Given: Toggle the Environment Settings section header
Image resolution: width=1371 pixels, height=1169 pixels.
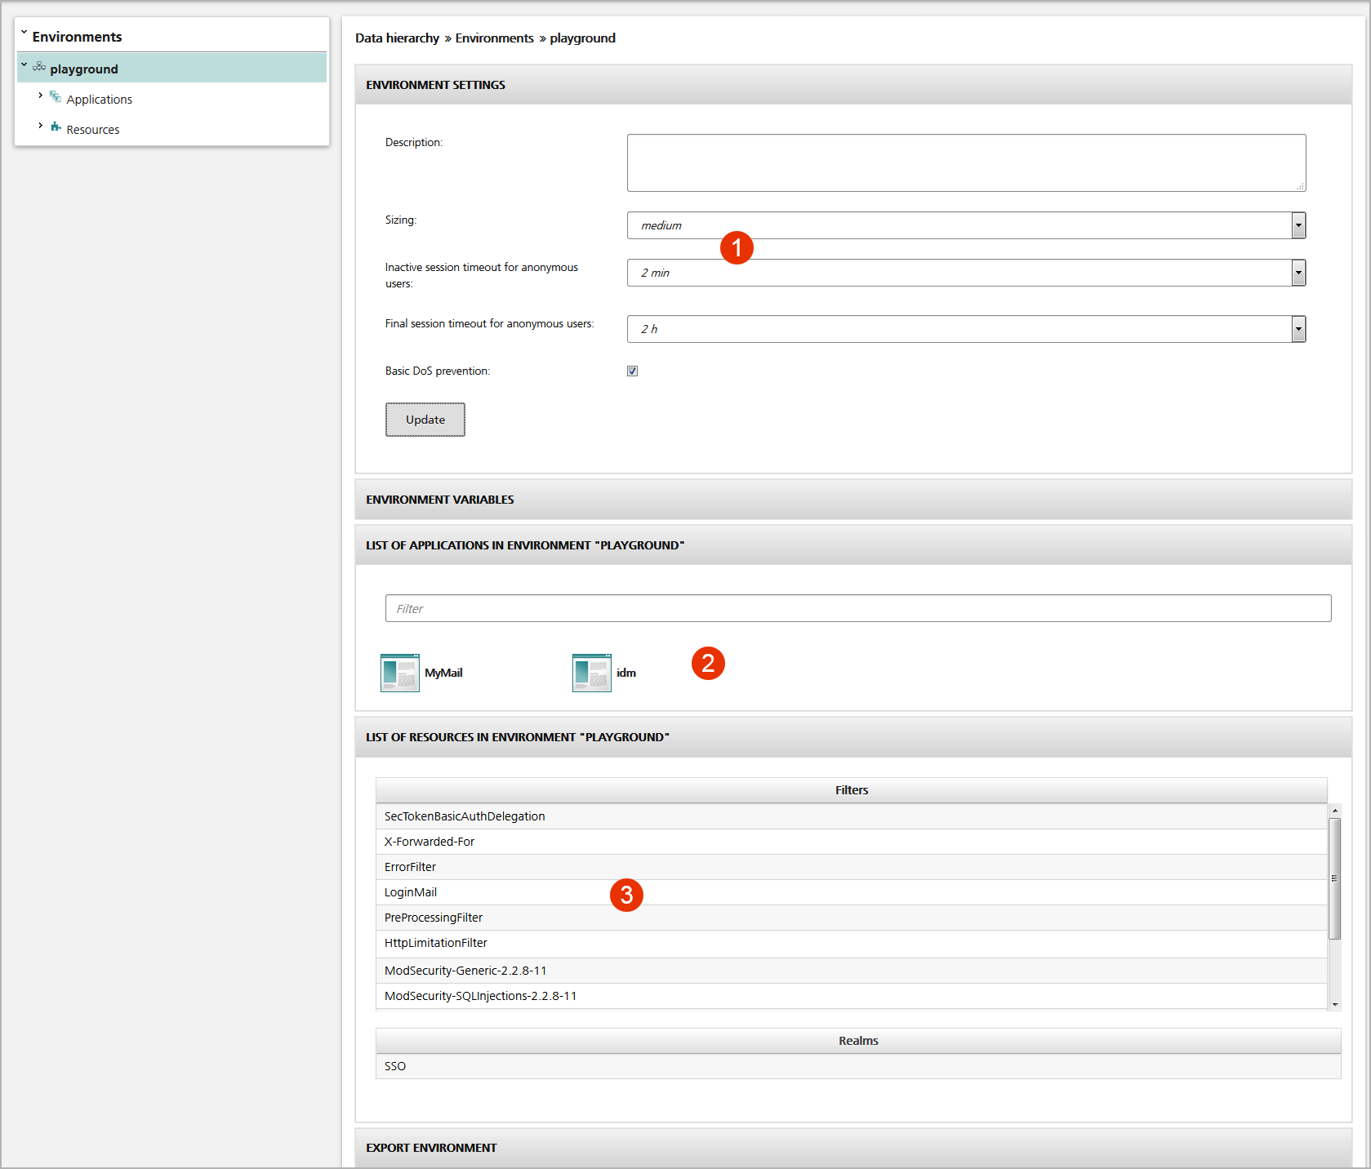Looking at the screenshot, I should click(853, 85).
